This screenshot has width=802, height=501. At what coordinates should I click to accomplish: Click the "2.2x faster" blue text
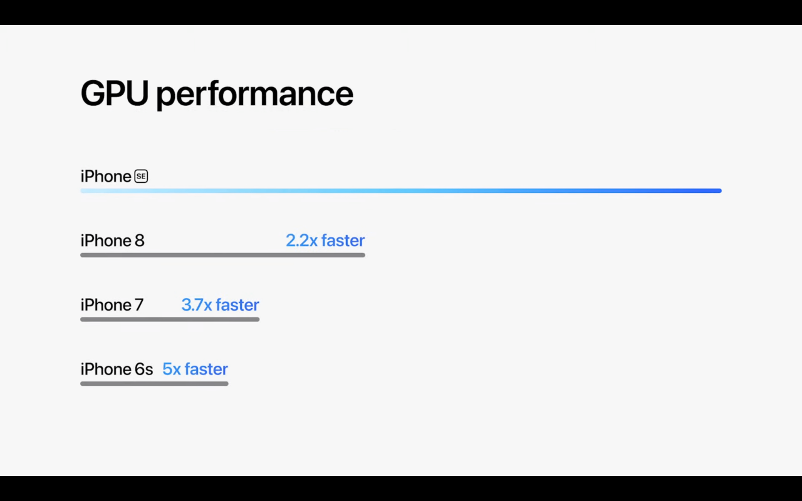[325, 240]
